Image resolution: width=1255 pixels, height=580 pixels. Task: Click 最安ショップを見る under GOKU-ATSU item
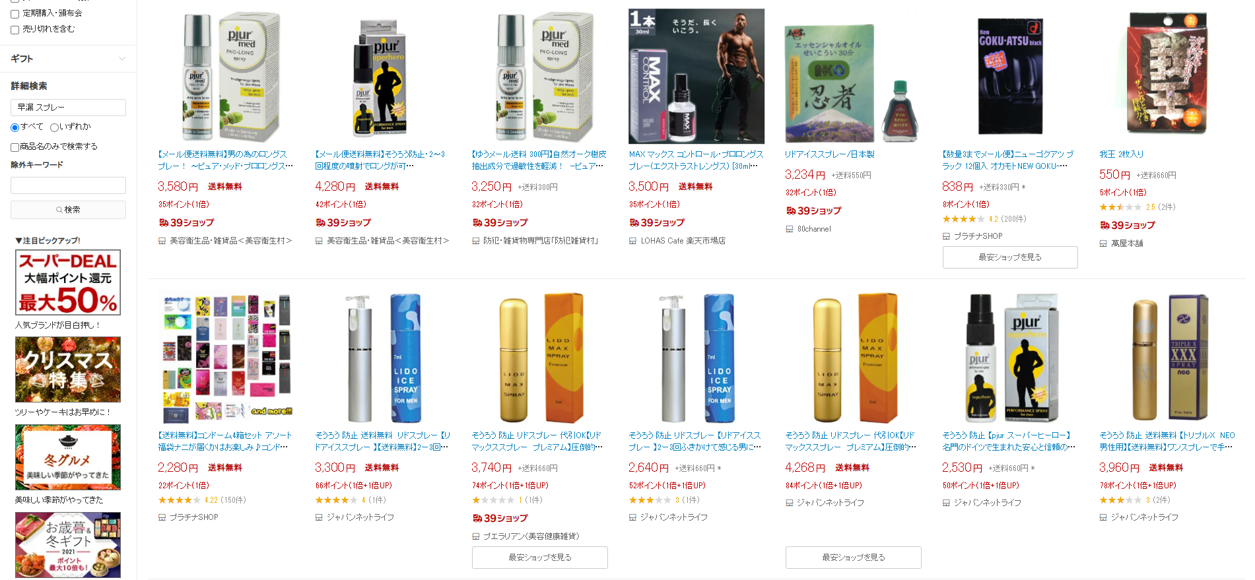[1010, 257]
